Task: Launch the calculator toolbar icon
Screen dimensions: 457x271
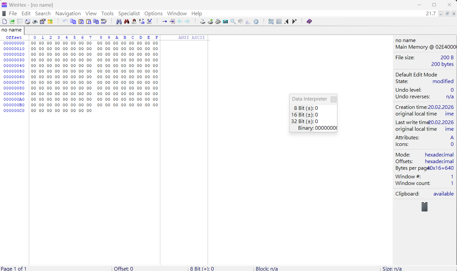Action: point(225,22)
